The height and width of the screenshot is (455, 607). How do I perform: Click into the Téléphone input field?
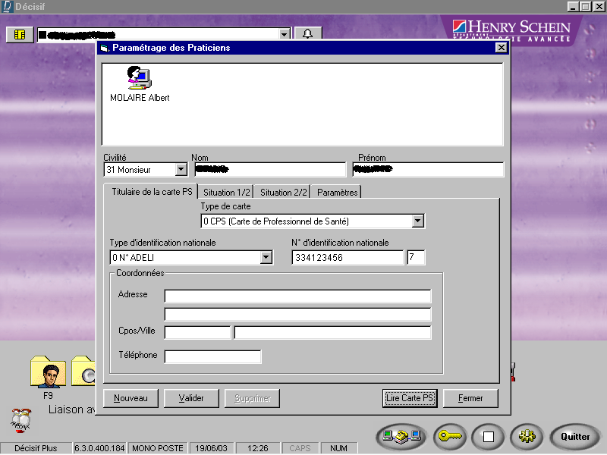pos(212,356)
